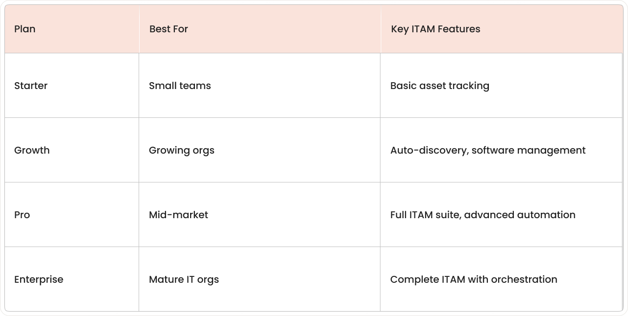This screenshot has width=628, height=316.
Task: Select the Pro plan cell
Action: coord(72,215)
